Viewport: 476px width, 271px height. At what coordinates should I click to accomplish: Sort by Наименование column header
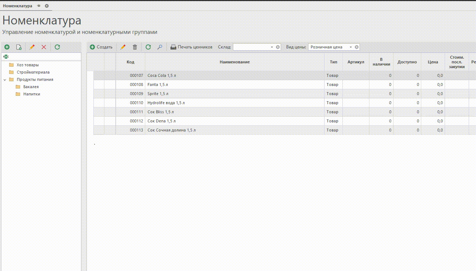tap(234, 62)
